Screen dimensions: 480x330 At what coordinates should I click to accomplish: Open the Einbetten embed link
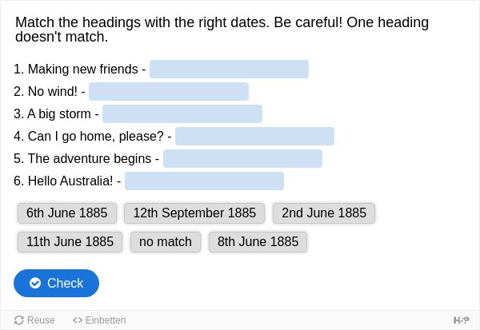click(x=99, y=320)
